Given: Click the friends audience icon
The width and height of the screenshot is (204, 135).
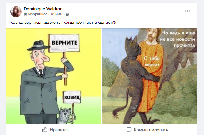Looking at the screenshot, I should [67, 14].
